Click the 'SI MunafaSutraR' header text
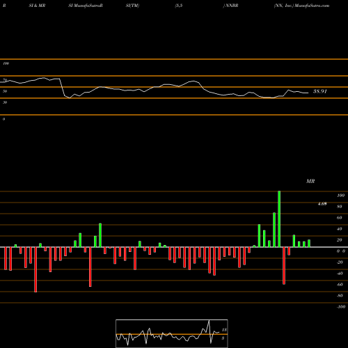 86,6
